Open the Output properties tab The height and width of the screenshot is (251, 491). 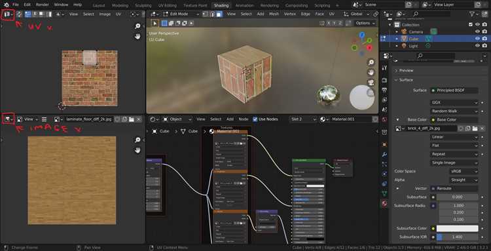point(384,90)
